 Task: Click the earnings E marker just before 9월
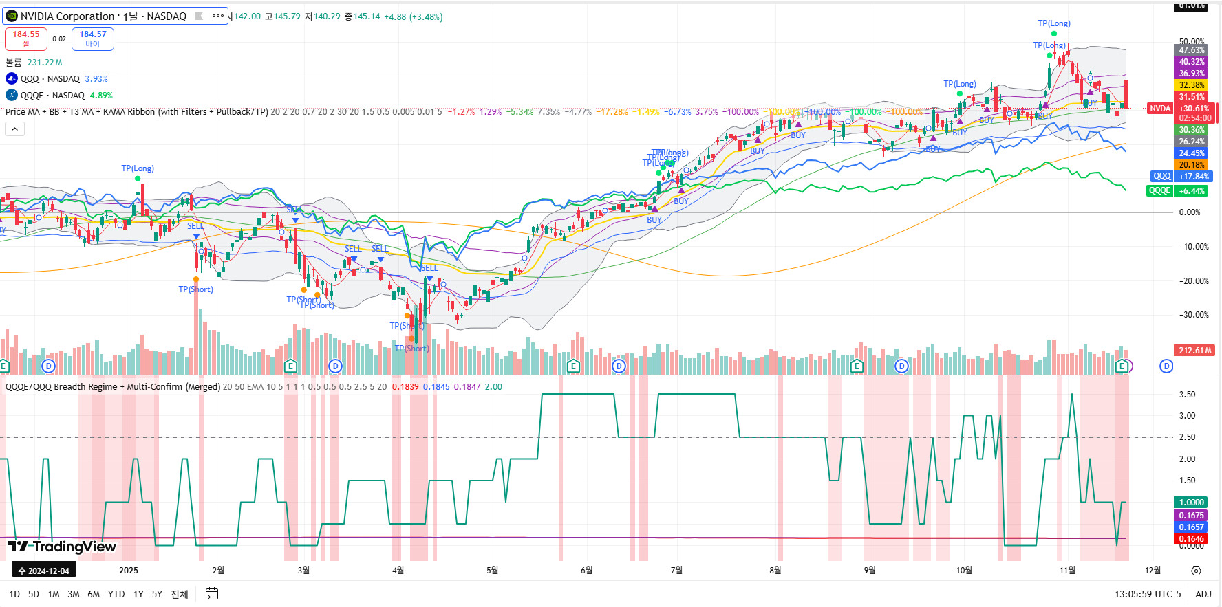857,366
